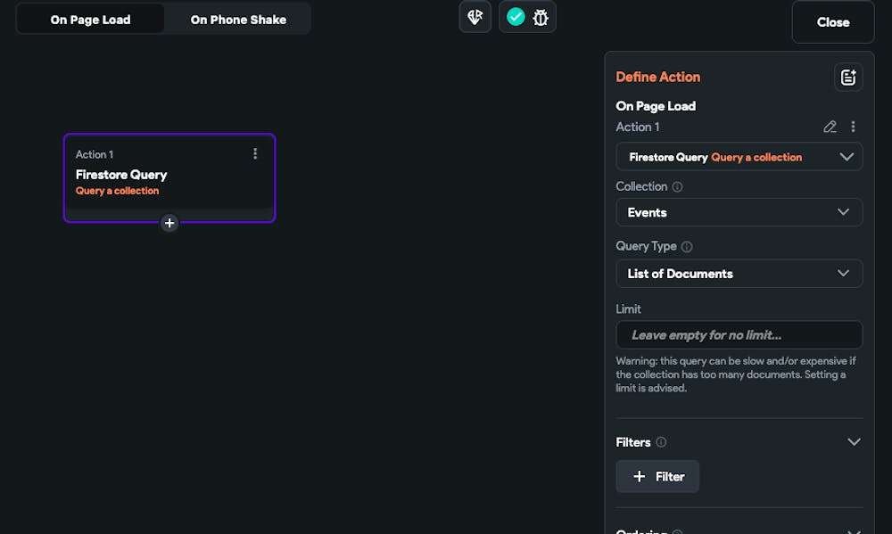Image resolution: width=892 pixels, height=534 pixels.
Task: Click the + Filter button
Action: (657, 477)
